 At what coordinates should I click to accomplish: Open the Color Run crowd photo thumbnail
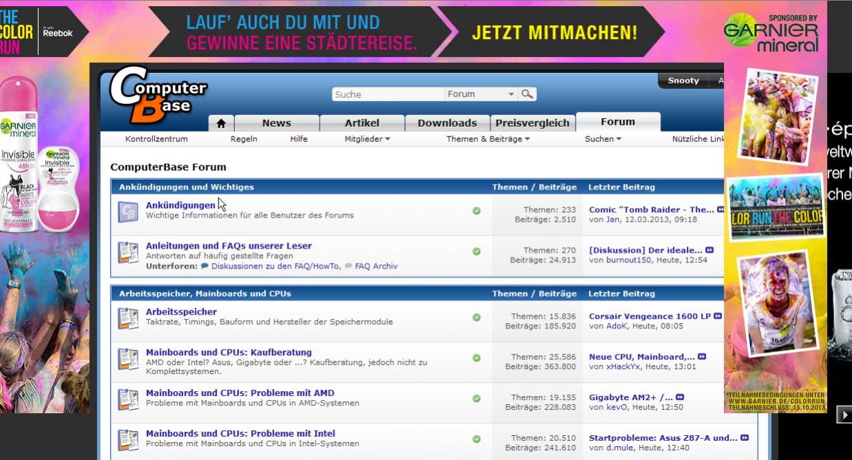[778, 209]
